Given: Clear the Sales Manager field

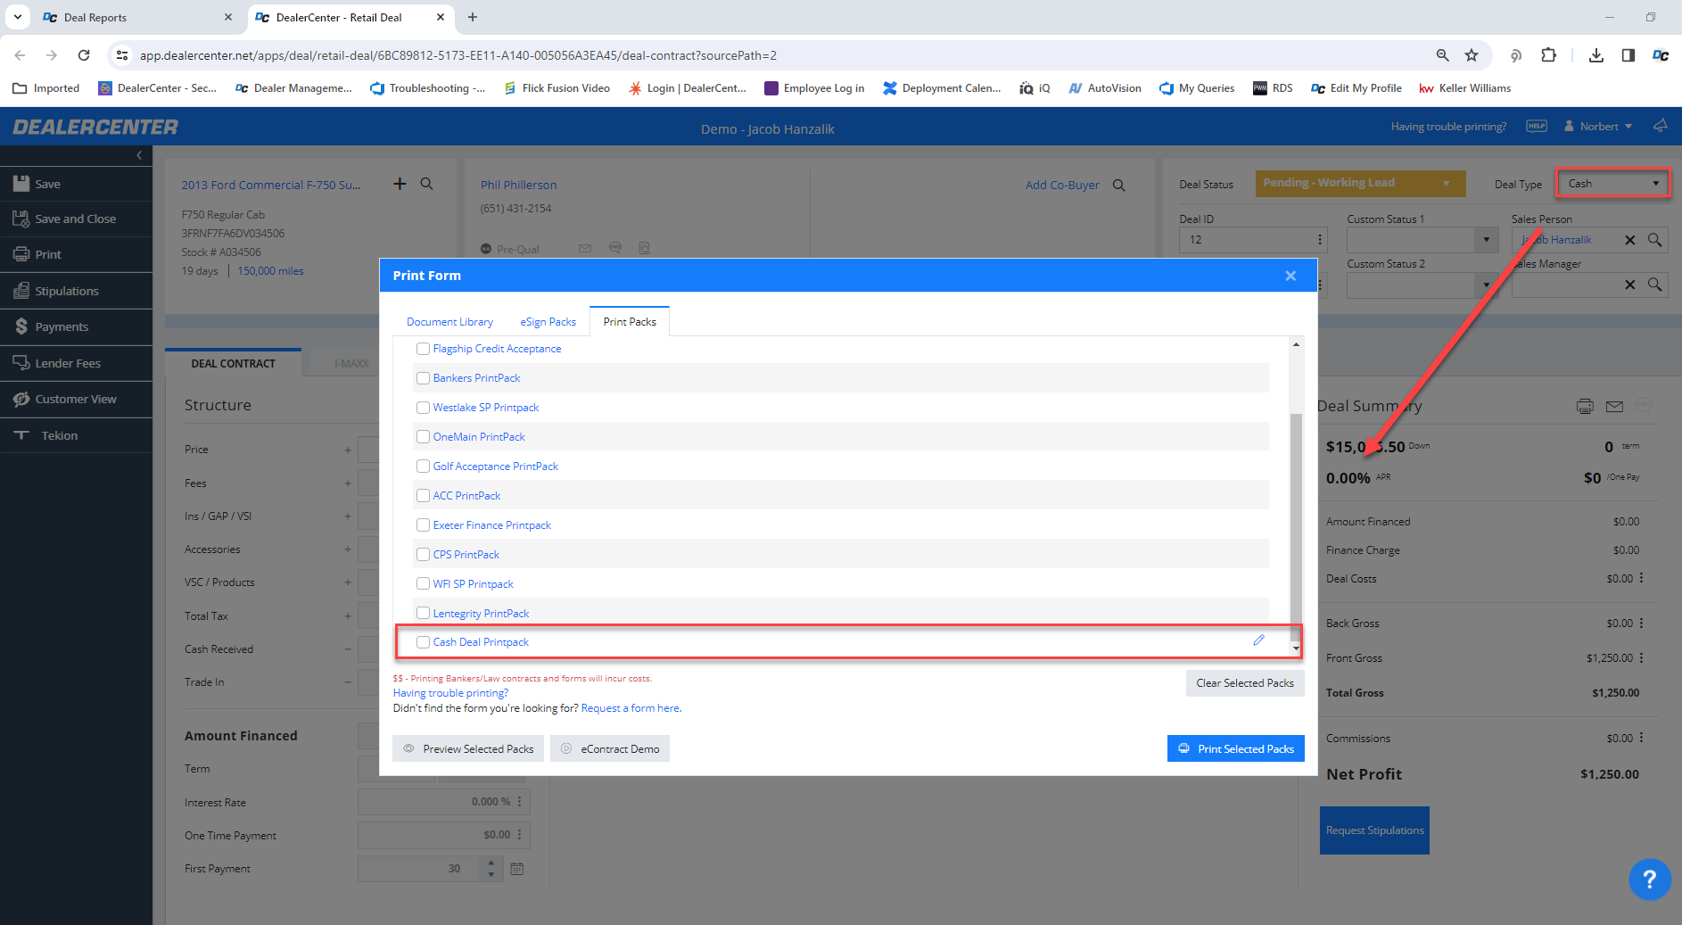Looking at the screenshot, I should [1630, 285].
